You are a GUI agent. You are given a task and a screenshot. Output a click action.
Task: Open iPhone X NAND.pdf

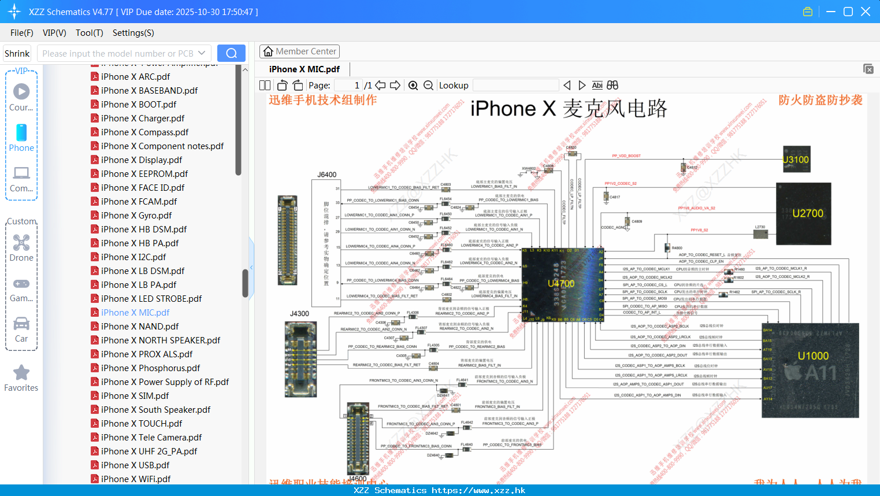pyautogui.click(x=140, y=326)
